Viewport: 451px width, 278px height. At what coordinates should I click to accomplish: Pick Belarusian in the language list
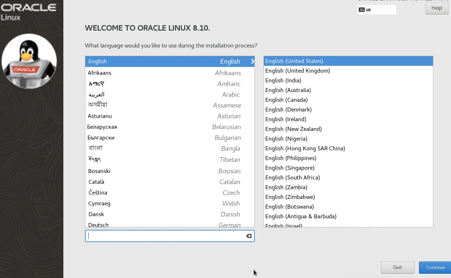pyautogui.click(x=170, y=127)
